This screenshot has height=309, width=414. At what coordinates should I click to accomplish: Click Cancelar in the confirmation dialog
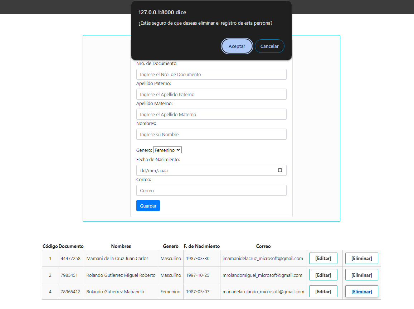tap(269, 46)
